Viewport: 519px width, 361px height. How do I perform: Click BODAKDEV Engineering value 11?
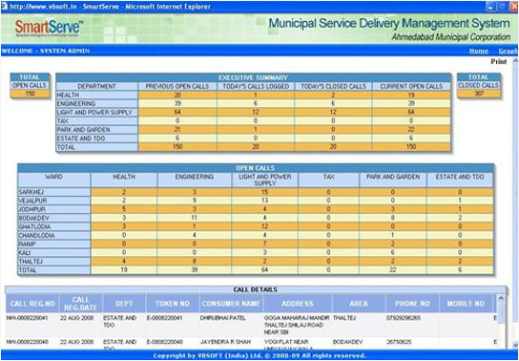195,218
